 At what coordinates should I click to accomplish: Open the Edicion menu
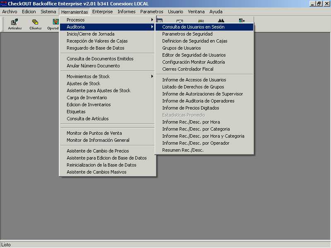coord(29,12)
